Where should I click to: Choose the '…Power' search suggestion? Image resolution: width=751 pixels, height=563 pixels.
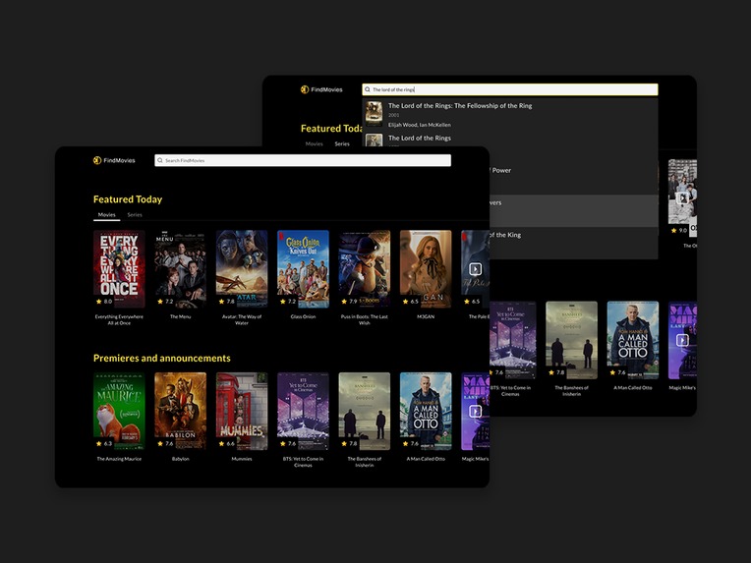pos(573,178)
